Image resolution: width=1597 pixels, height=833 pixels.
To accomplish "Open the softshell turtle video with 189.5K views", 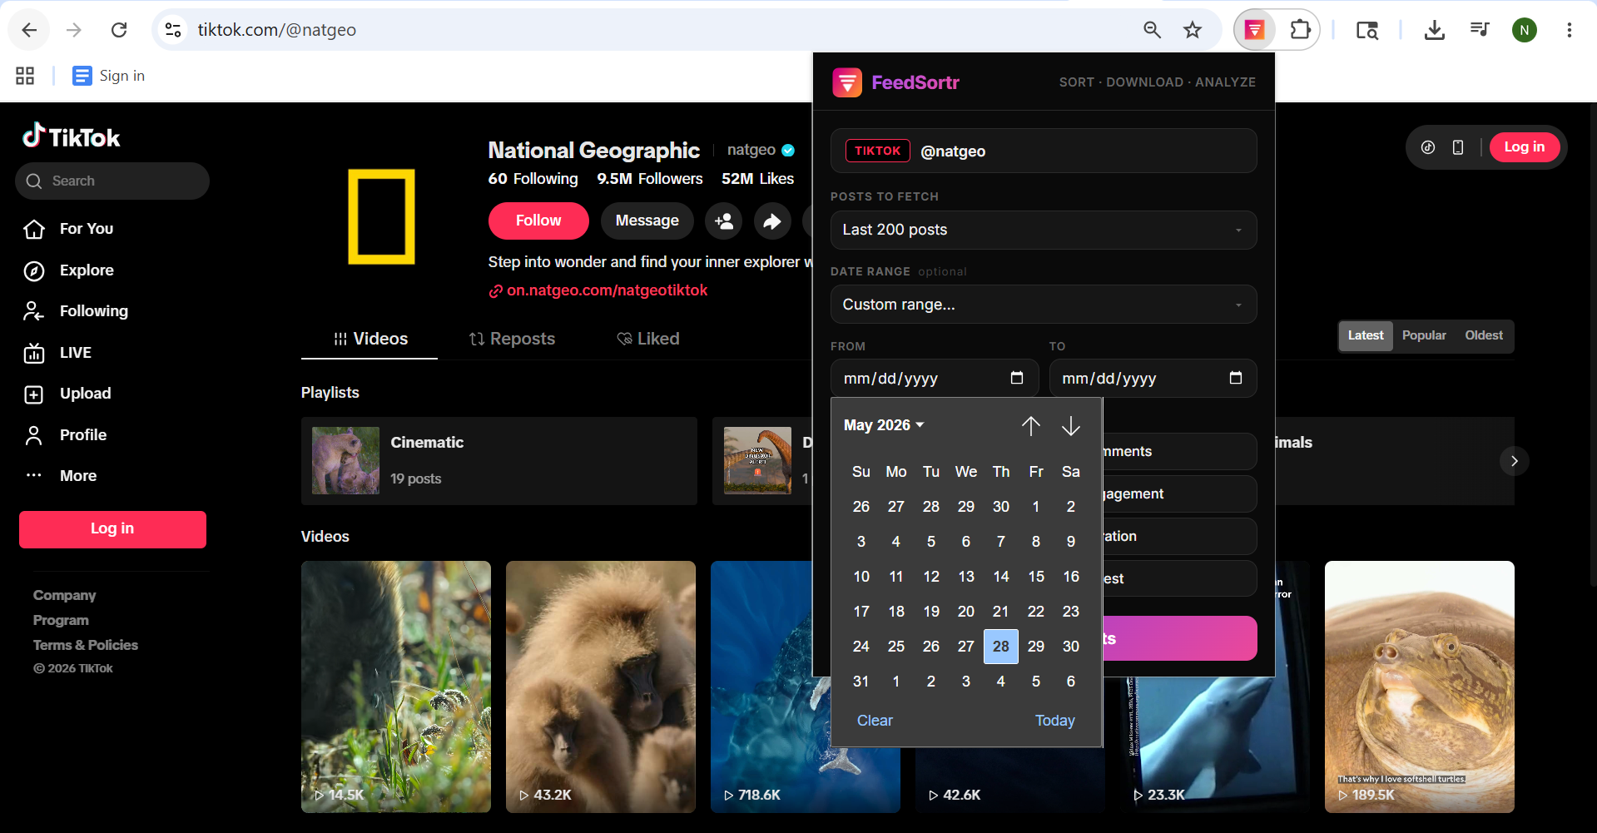I will pos(1420,687).
